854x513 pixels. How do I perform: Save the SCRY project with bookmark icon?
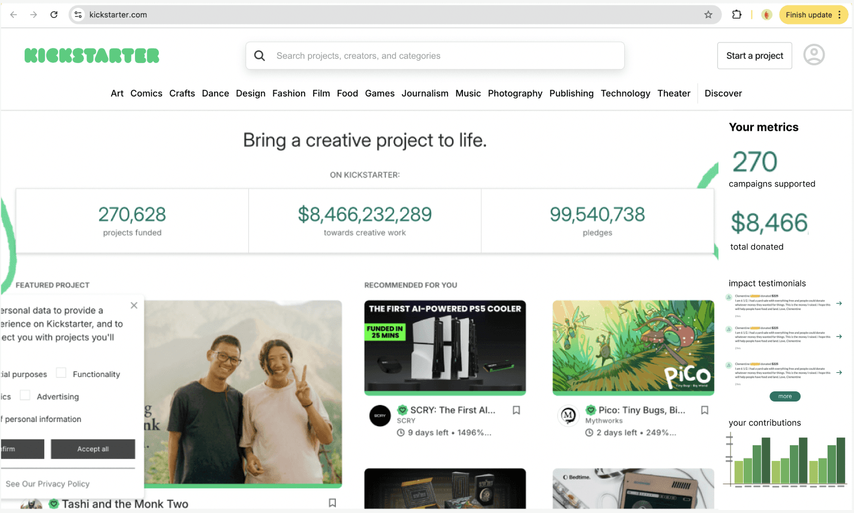coord(516,410)
